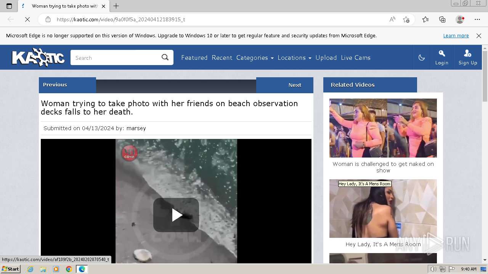Add this page to favorites
488x274 pixels.
pos(406,19)
